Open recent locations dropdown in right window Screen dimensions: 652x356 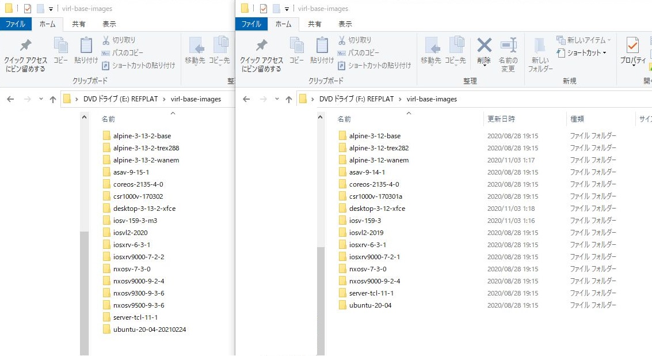(x=277, y=99)
